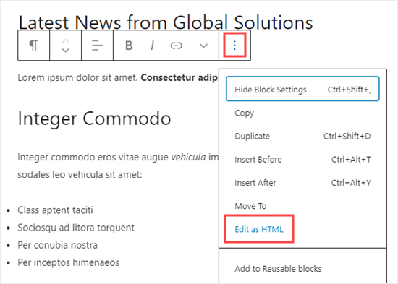Screen dimensions: 398x284
Task: Move block down with the down arrow
Action: pyautogui.click(x=65, y=50)
